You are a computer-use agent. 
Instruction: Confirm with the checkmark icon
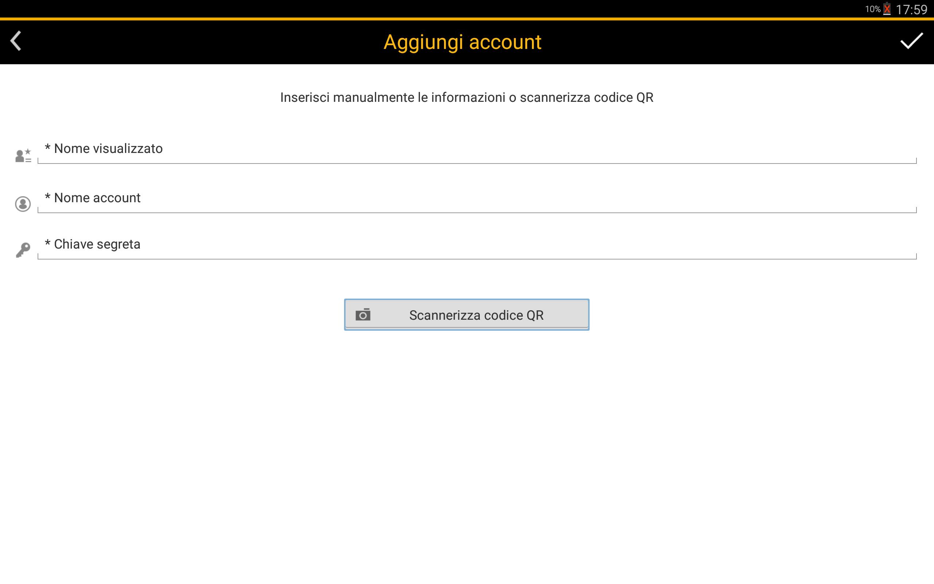pos(911,41)
